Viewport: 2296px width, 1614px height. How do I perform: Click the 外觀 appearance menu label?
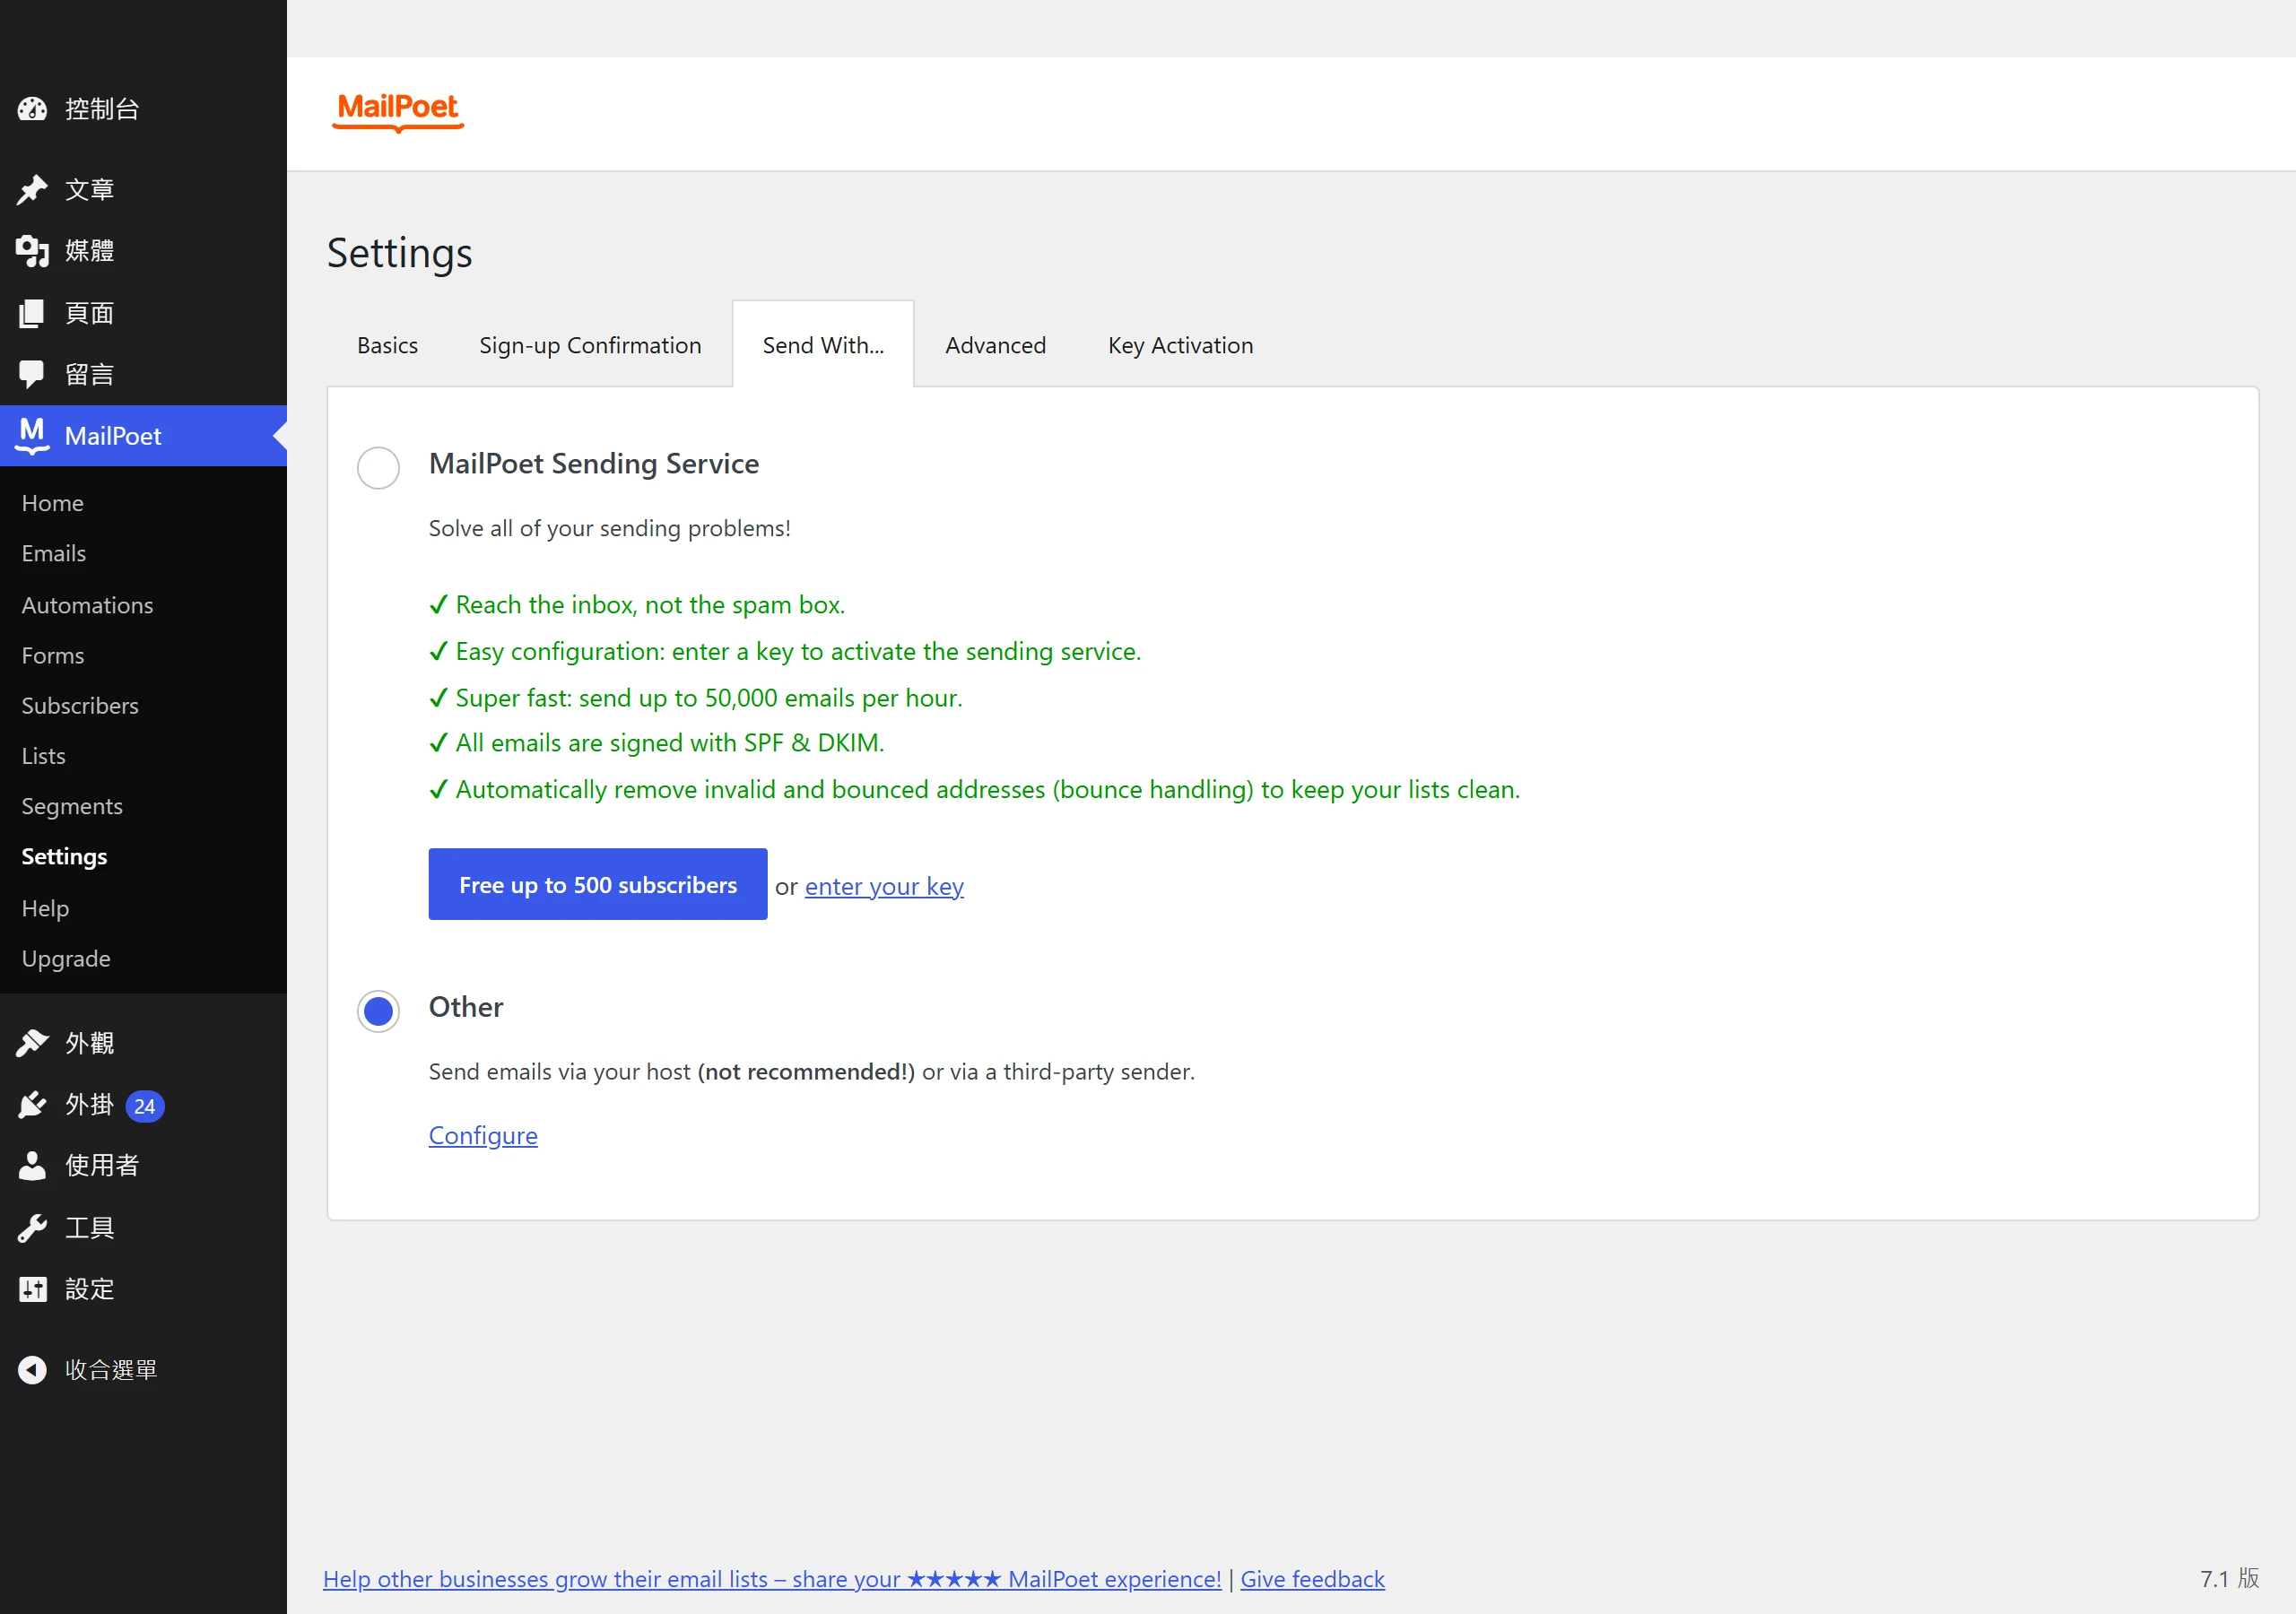click(90, 1043)
